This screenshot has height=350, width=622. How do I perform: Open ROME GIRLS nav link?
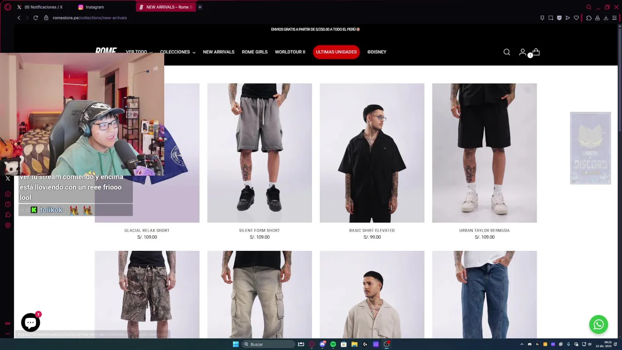(255, 52)
